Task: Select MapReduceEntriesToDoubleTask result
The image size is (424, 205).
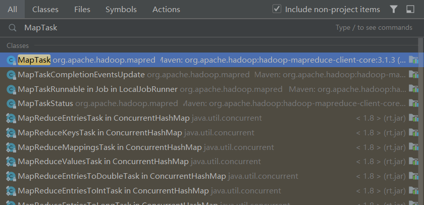Action: coord(122,177)
